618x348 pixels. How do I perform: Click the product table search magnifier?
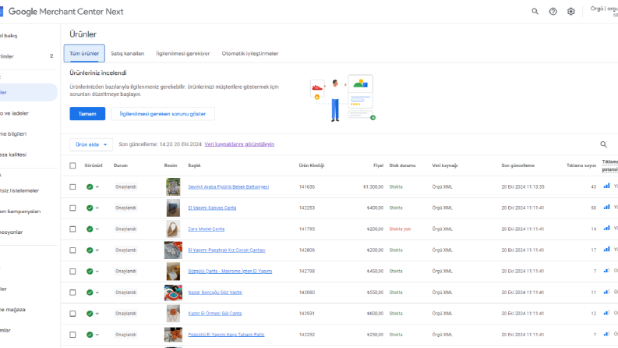(603, 144)
